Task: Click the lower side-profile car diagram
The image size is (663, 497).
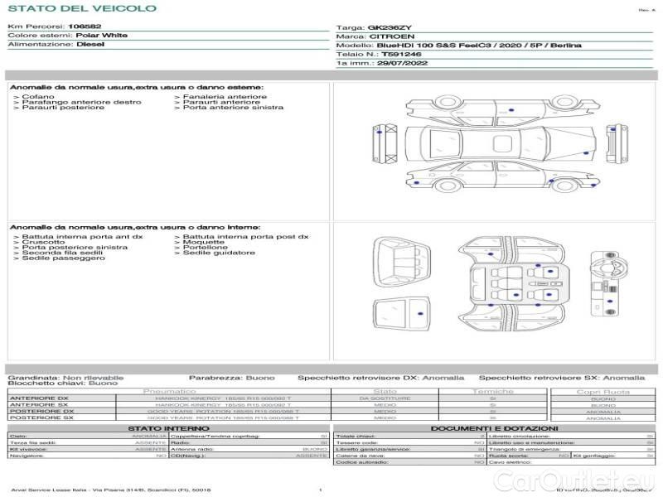Action: 496,176
